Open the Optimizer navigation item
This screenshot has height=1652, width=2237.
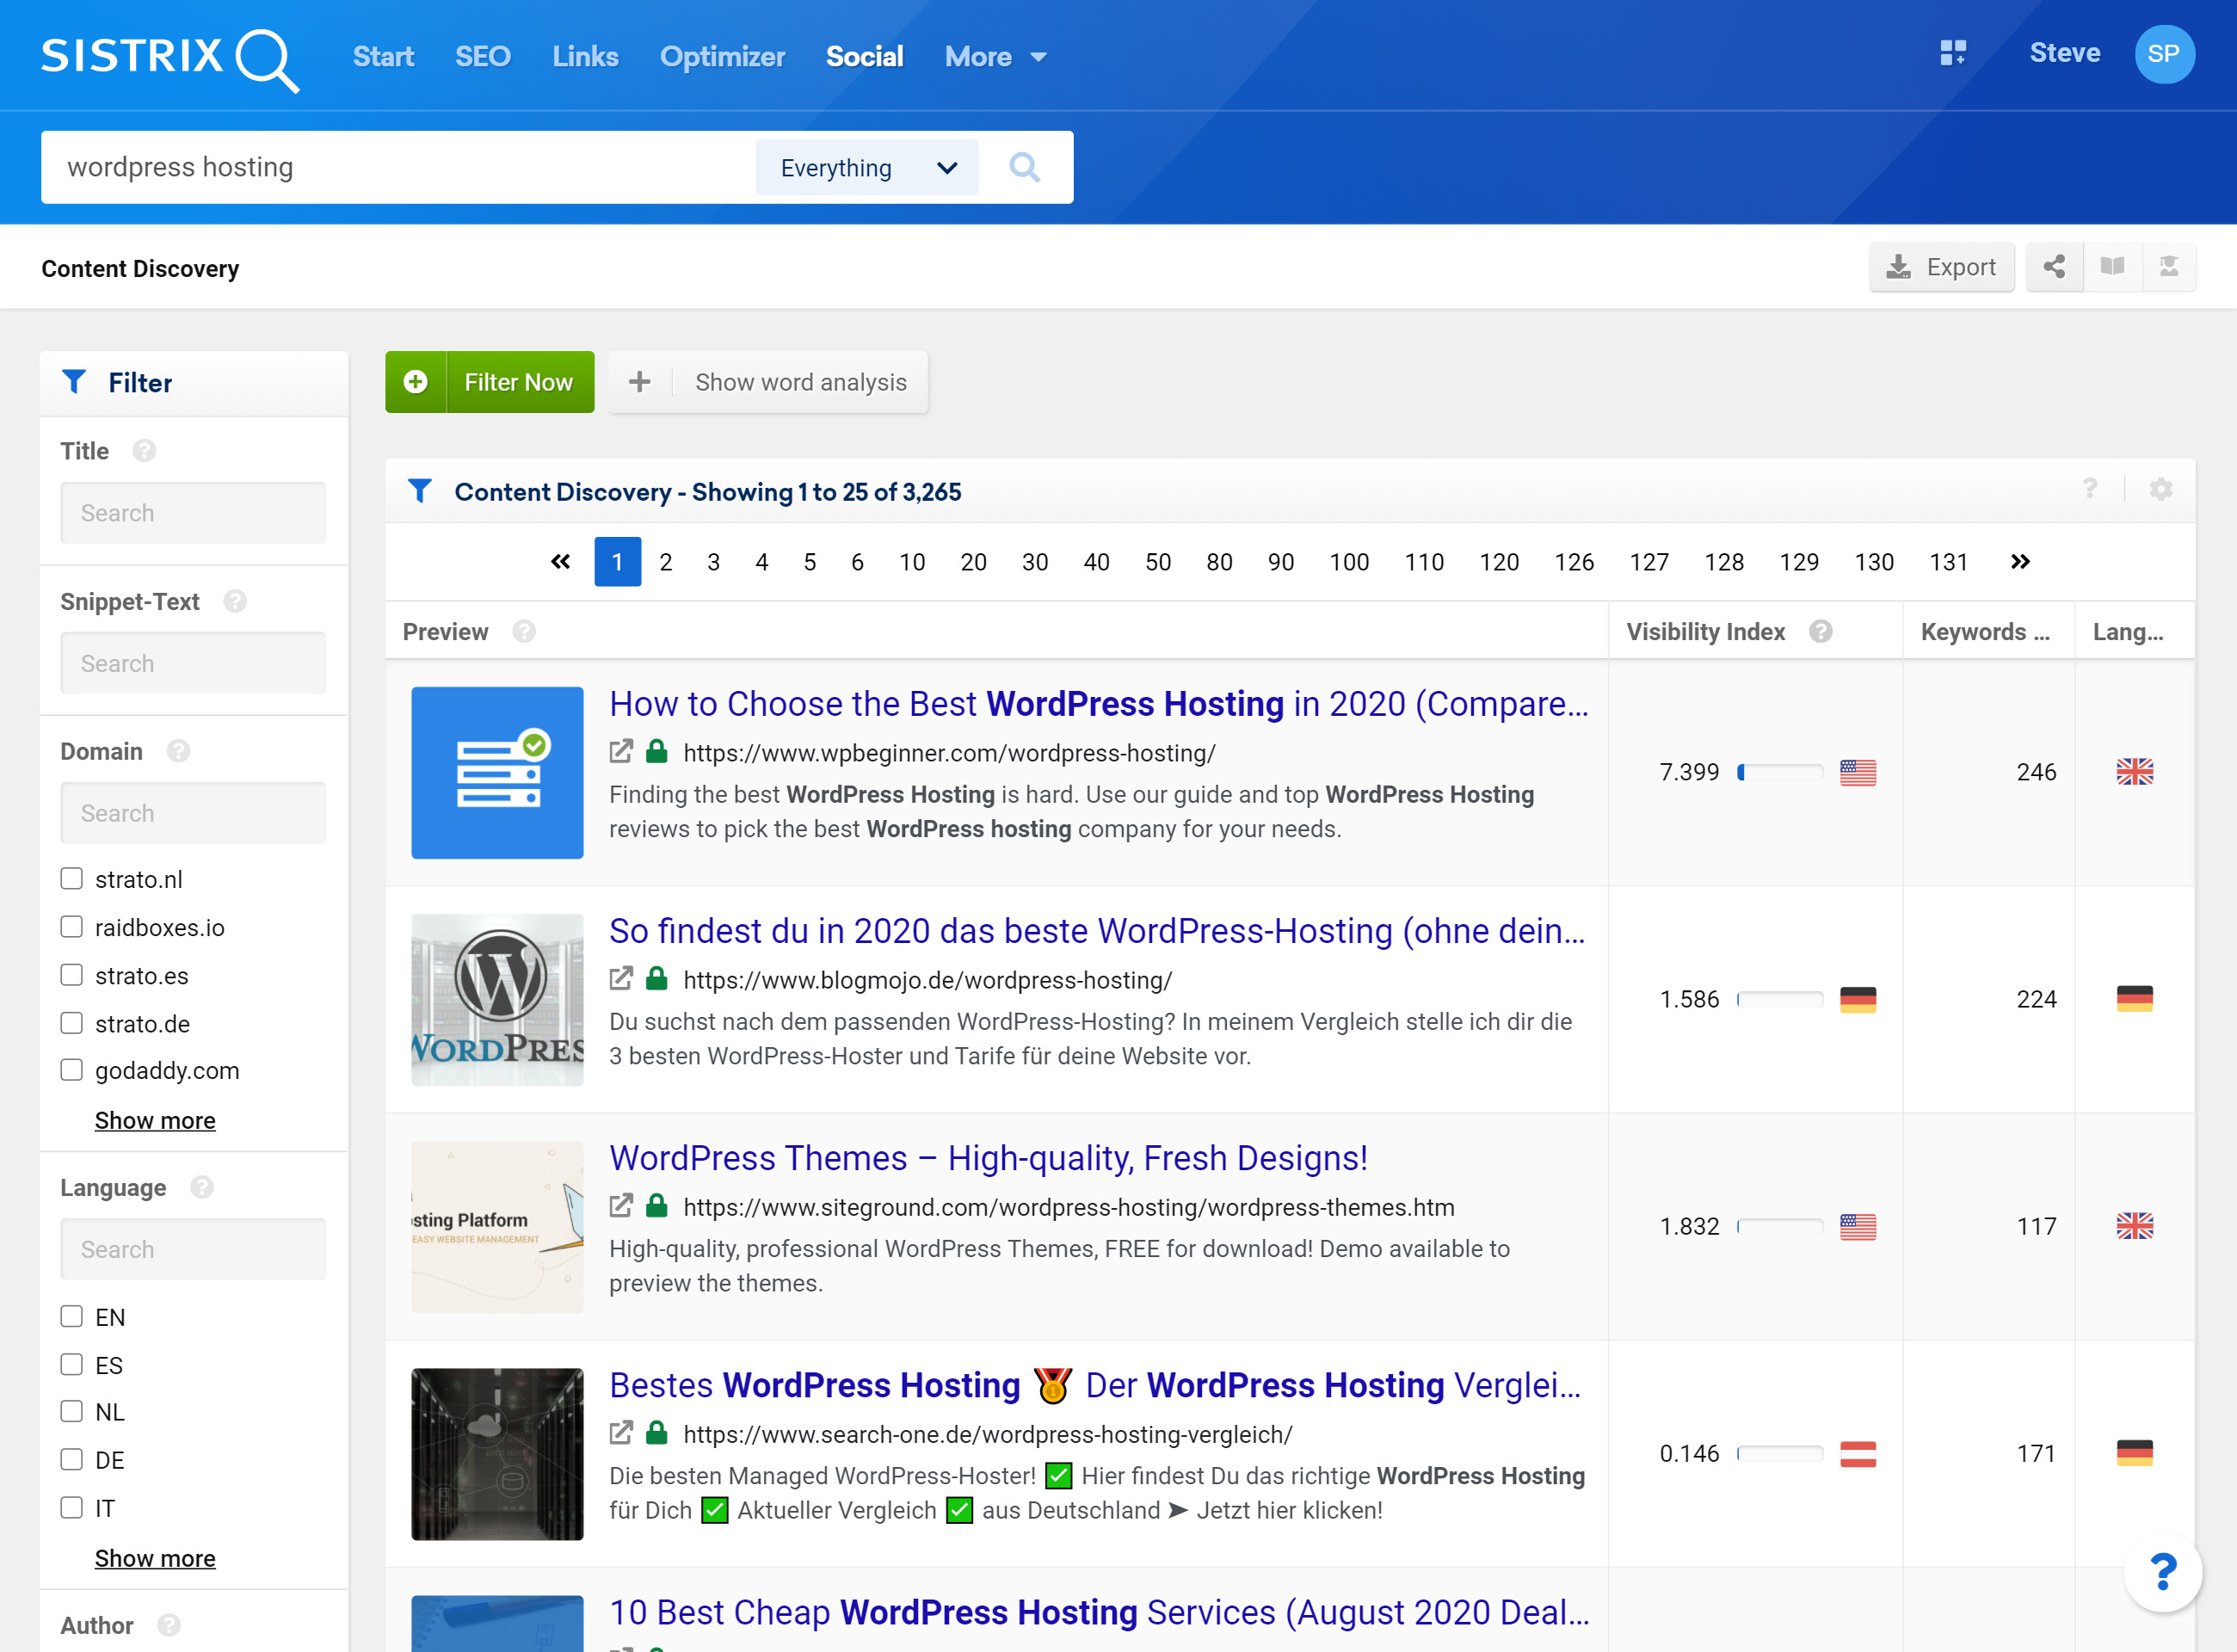(x=722, y=57)
